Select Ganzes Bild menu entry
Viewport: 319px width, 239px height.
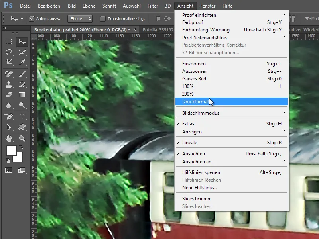pyautogui.click(x=232, y=78)
